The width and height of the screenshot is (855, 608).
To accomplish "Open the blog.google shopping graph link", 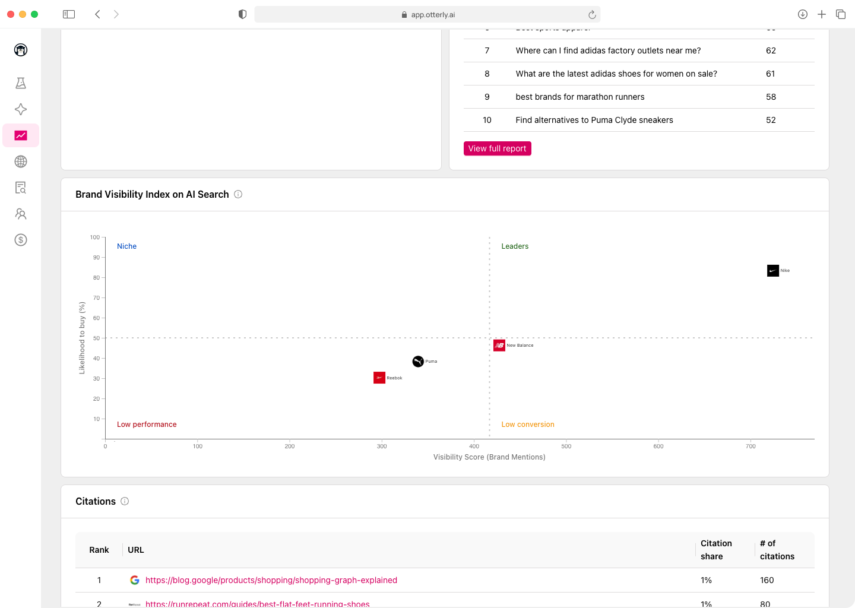I will coord(271,580).
